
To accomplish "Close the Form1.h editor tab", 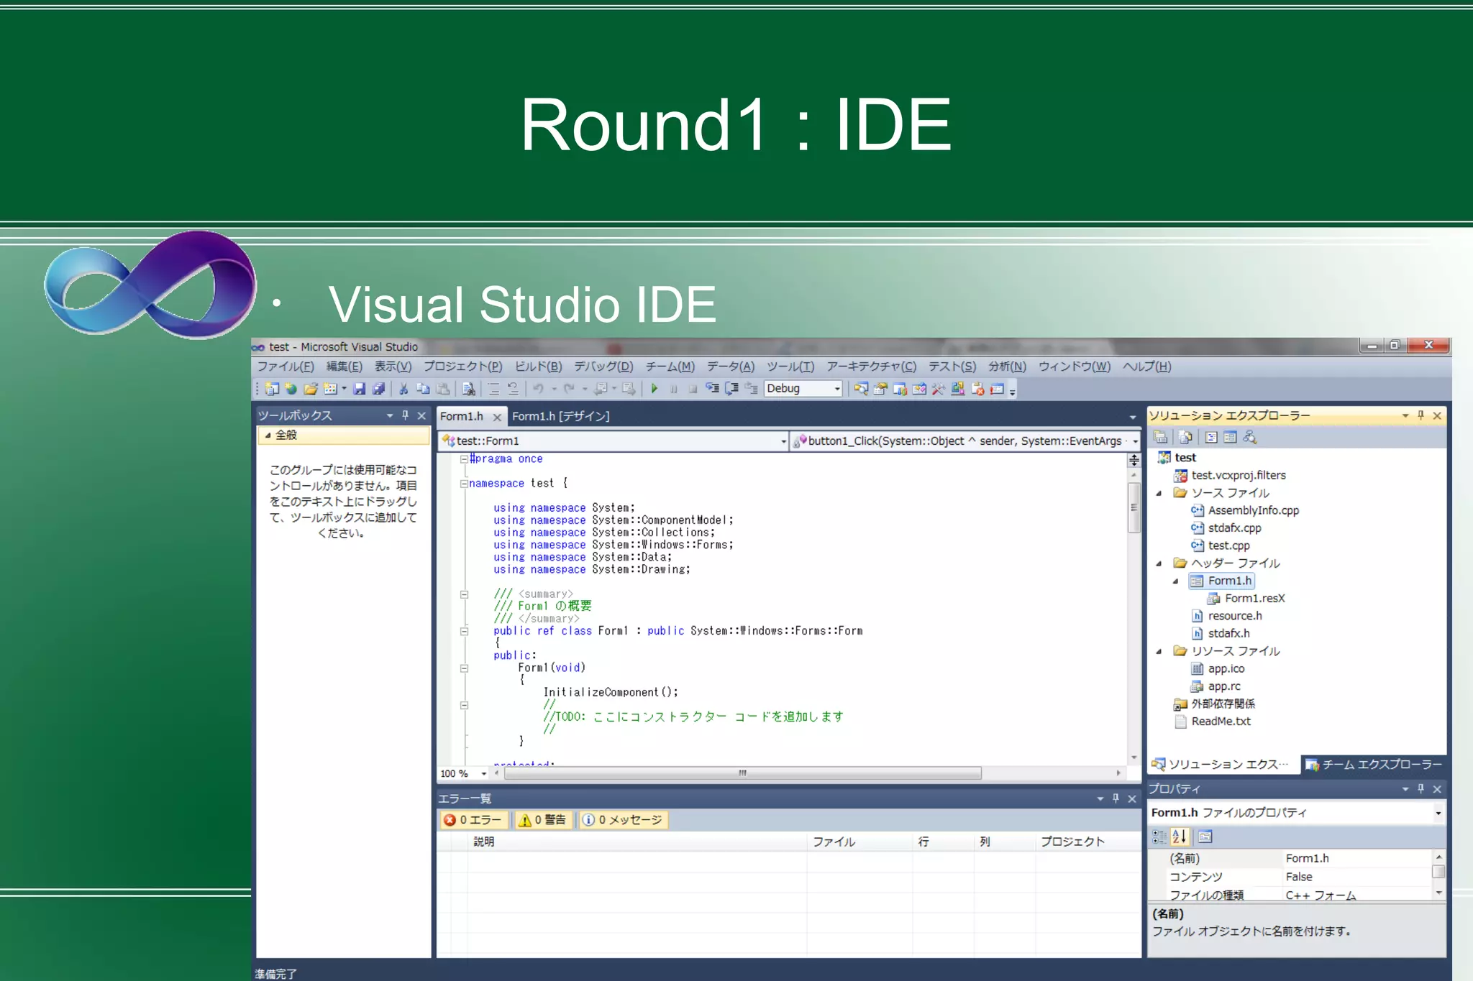I will (x=497, y=417).
